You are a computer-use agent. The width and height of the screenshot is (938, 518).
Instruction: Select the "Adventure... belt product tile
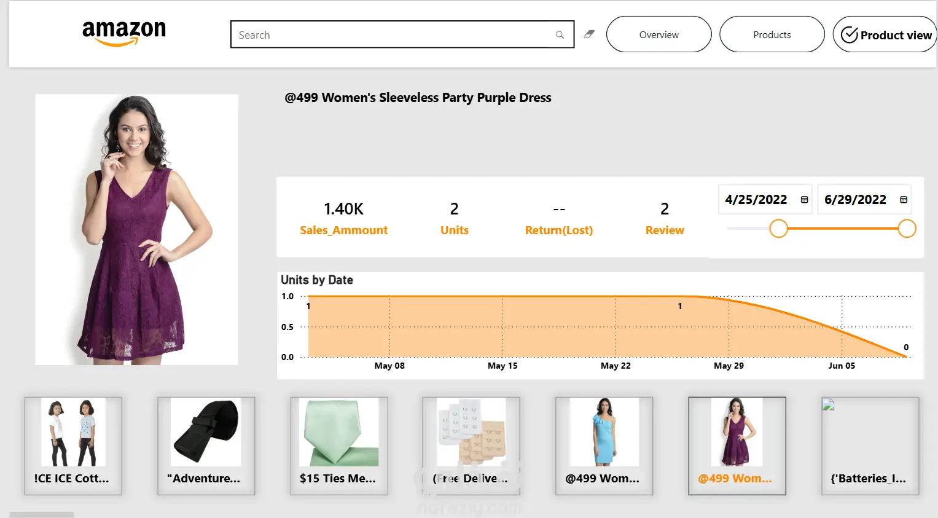(x=206, y=445)
